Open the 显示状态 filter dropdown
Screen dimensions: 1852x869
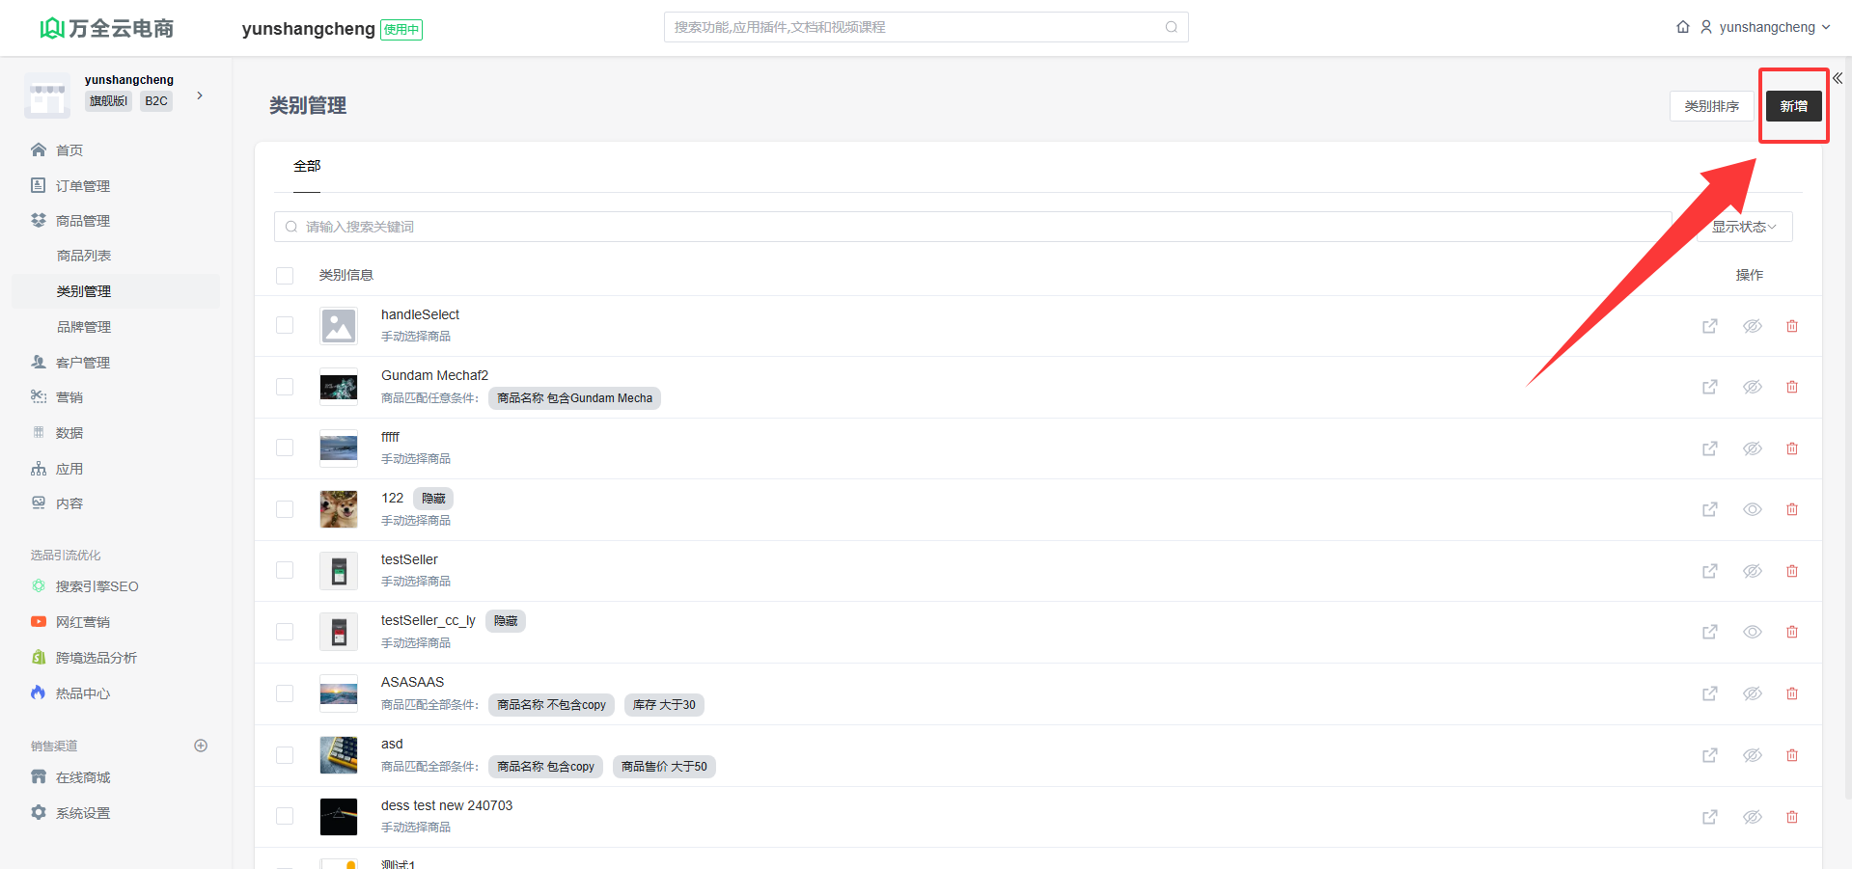point(1743,227)
